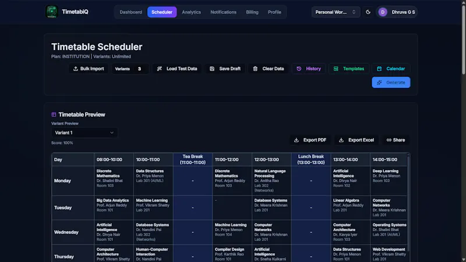Image resolution: width=466 pixels, height=262 pixels.
Task: Click the Variant 1 dropdown chevron
Action: (112, 133)
